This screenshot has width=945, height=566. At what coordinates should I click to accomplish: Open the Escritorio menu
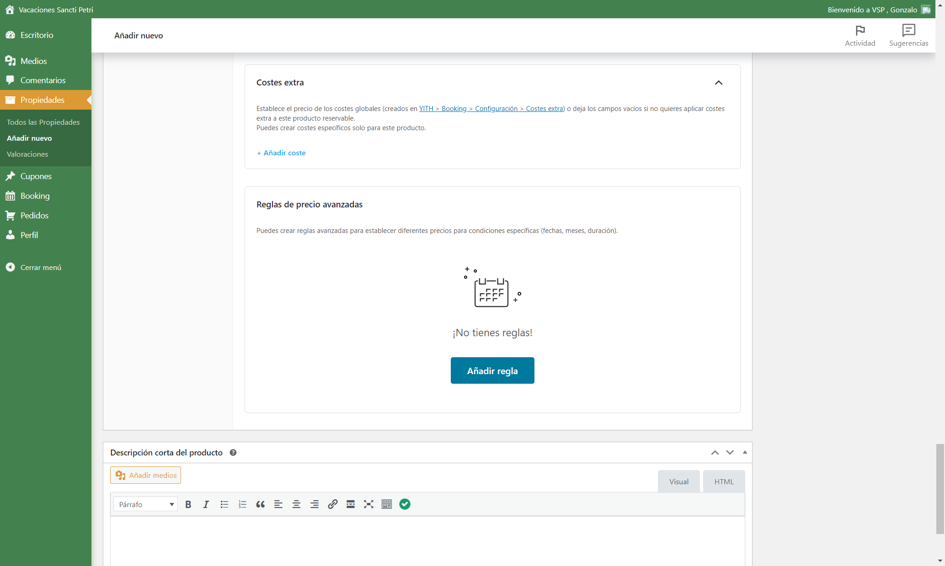[46, 35]
